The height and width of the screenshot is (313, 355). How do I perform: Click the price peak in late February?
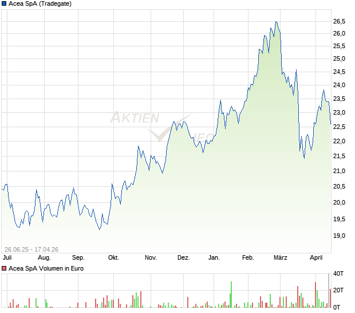(276, 22)
